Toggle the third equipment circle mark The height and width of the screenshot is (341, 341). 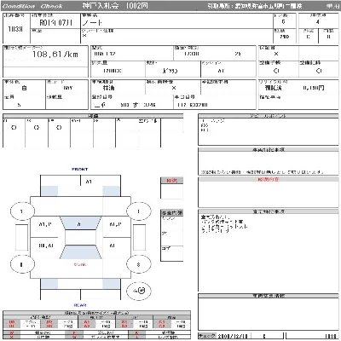tap(59, 128)
